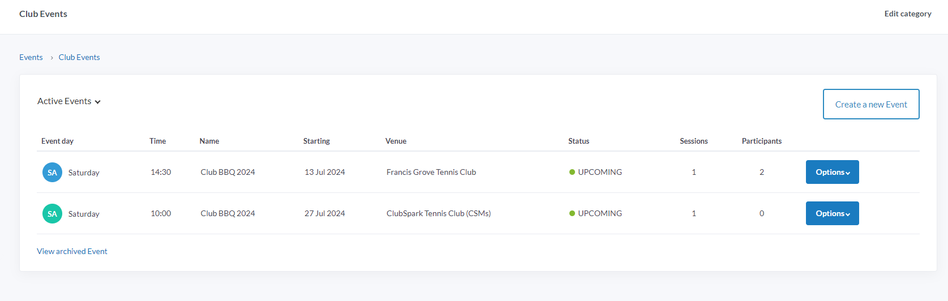Click Create a new Event button

(x=870, y=105)
